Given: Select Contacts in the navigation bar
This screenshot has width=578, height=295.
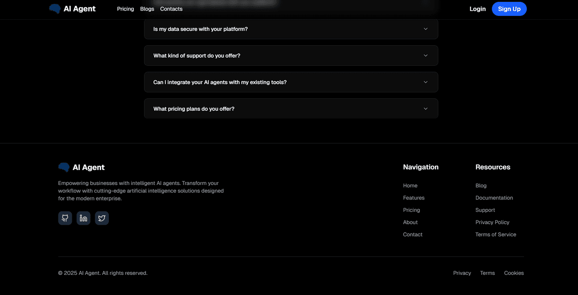Looking at the screenshot, I should [x=171, y=9].
